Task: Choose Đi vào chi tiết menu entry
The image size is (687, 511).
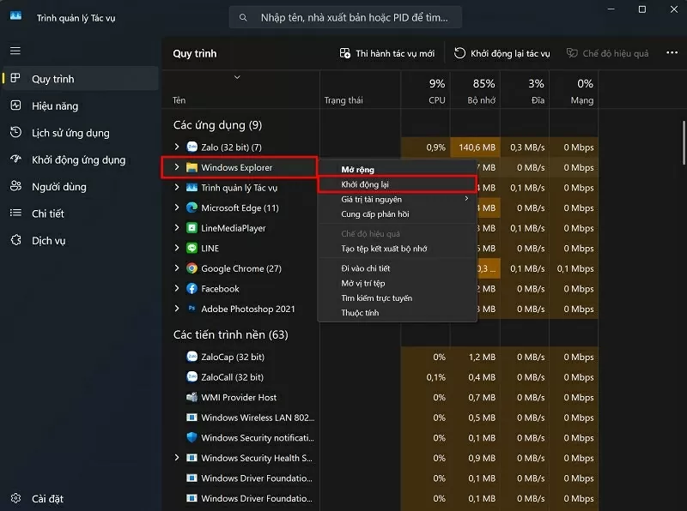Action: tap(365, 268)
